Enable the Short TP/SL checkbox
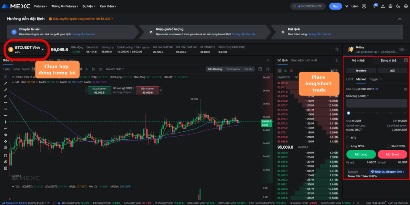410x205 pixels. tap(388, 146)
